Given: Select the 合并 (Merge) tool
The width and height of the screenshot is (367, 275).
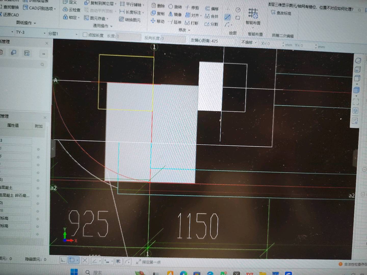Looking at the screenshot, I should [x=212, y=16].
